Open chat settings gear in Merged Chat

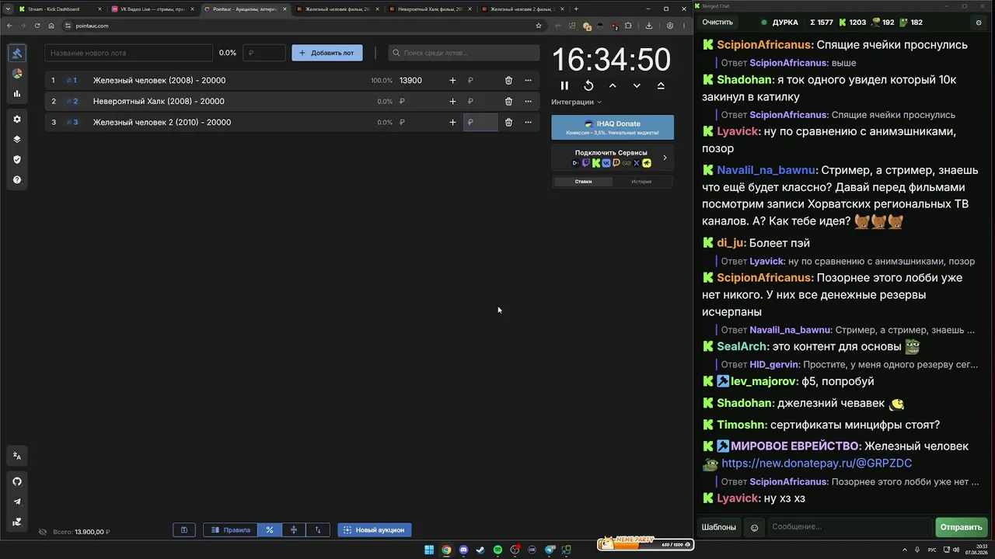pos(979,23)
